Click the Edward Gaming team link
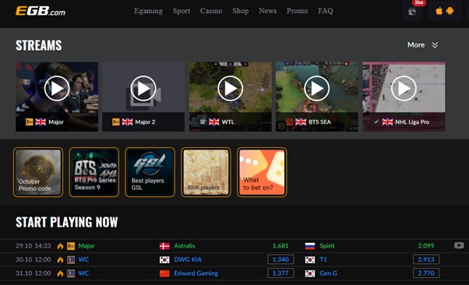The image size is (469, 285). pos(196,273)
